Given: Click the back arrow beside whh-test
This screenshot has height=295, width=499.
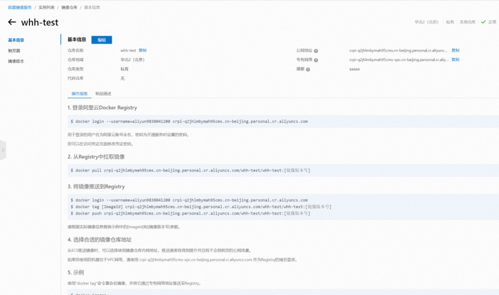Looking at the screenshot, I should [x=12, y=22].
